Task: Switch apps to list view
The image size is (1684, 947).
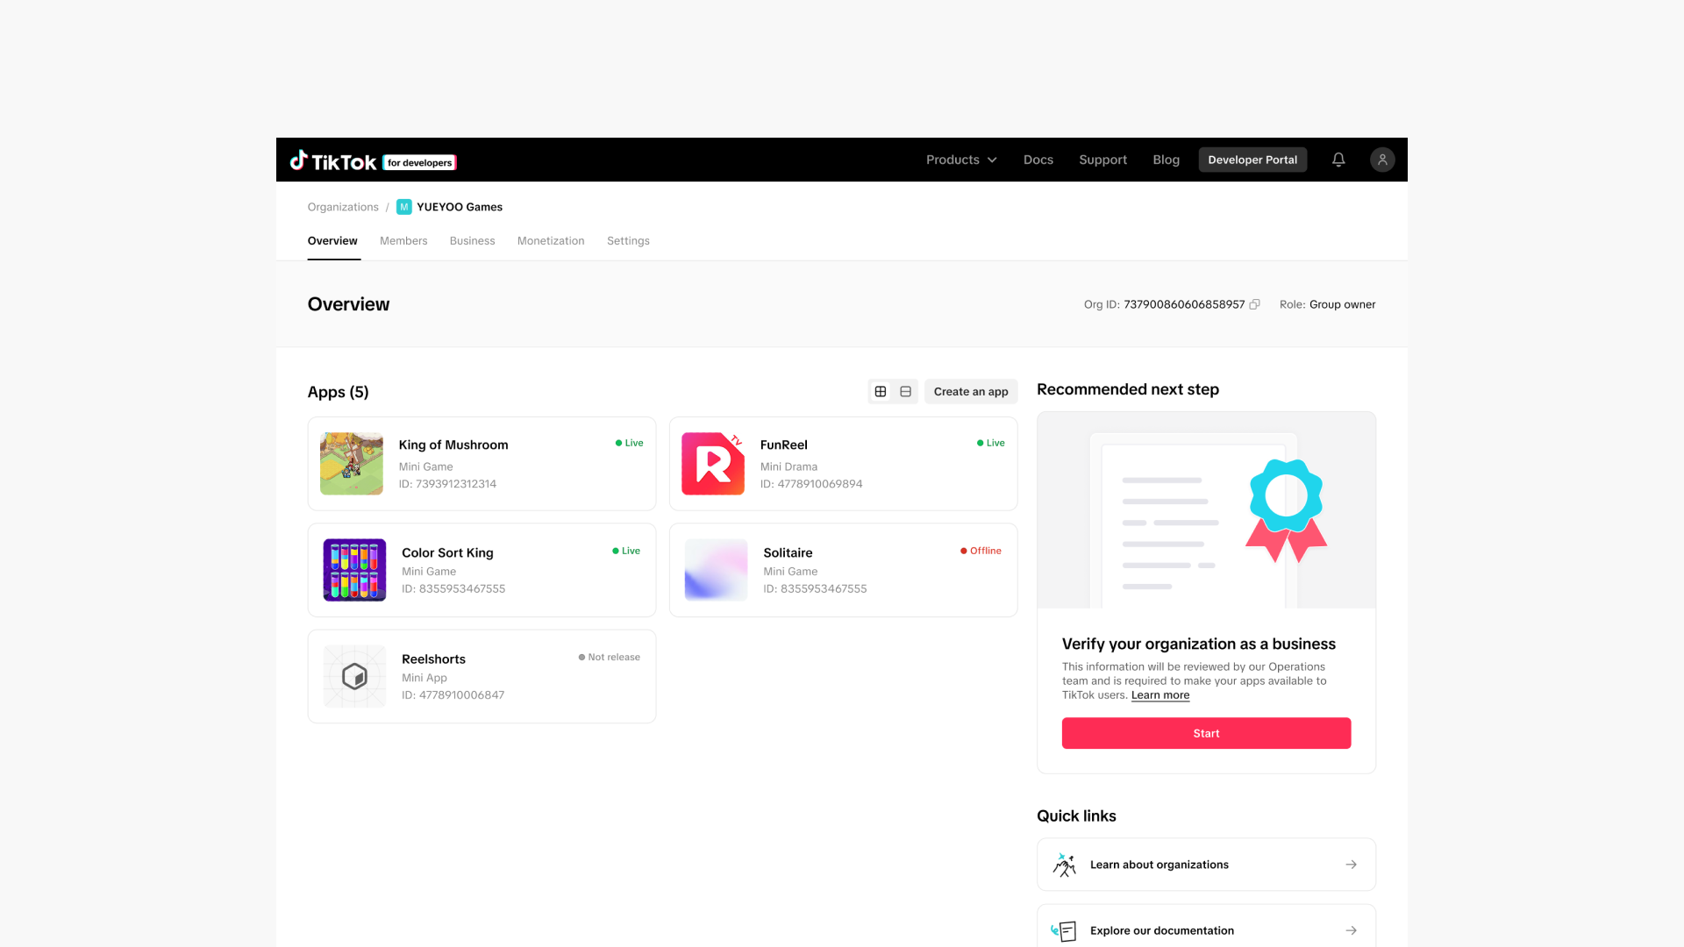Action: click(x=906, y=392)
